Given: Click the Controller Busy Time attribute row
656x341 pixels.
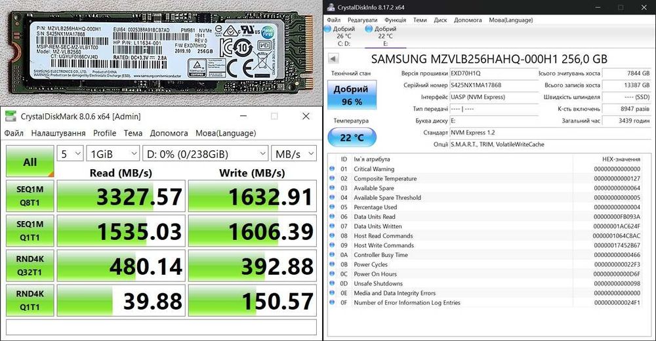Looking at the screenshot, I should pyautogui.click(x=485, y=255).
